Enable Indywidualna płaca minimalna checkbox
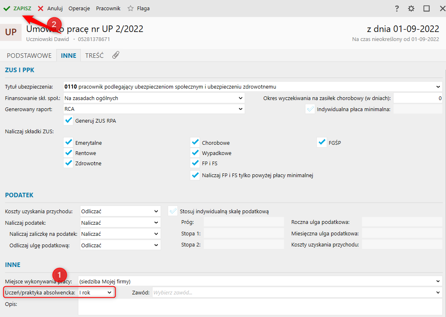The height and width of the screenshot is (317, 446). pos(310,109)
